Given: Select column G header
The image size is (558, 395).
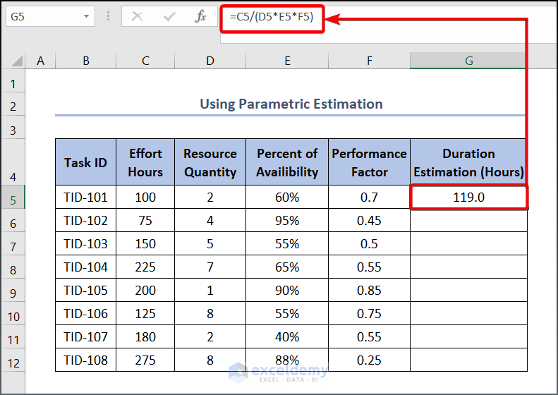Looking at the screenshot, I should pyautogui.click(x=468, y=61).
